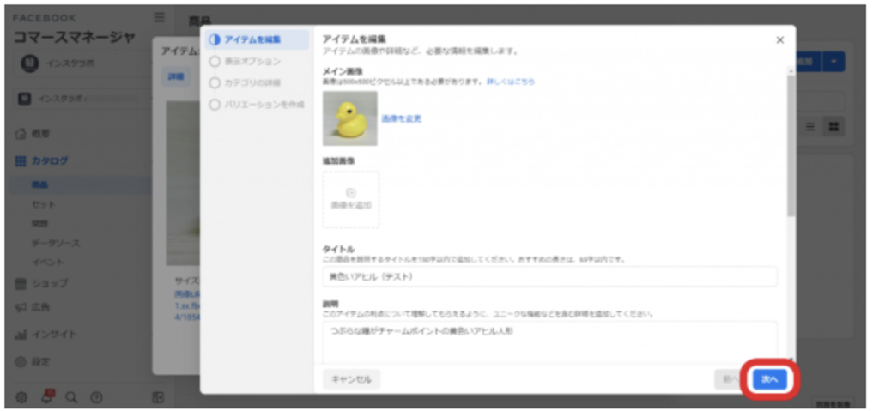Click the search magnifier icon at bottom

coord(71,397)
